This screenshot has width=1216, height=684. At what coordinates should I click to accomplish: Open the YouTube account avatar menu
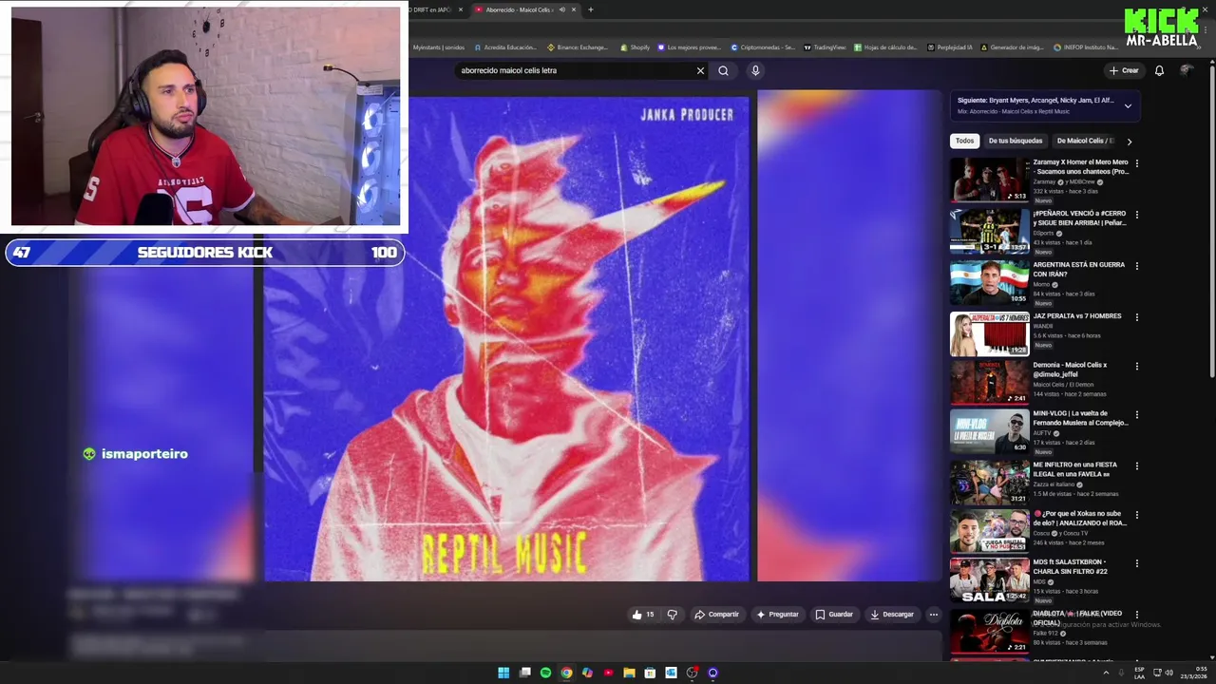(1186, 70)
